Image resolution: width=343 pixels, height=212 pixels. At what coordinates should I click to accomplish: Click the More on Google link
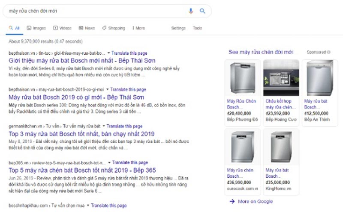click(255, 201)
